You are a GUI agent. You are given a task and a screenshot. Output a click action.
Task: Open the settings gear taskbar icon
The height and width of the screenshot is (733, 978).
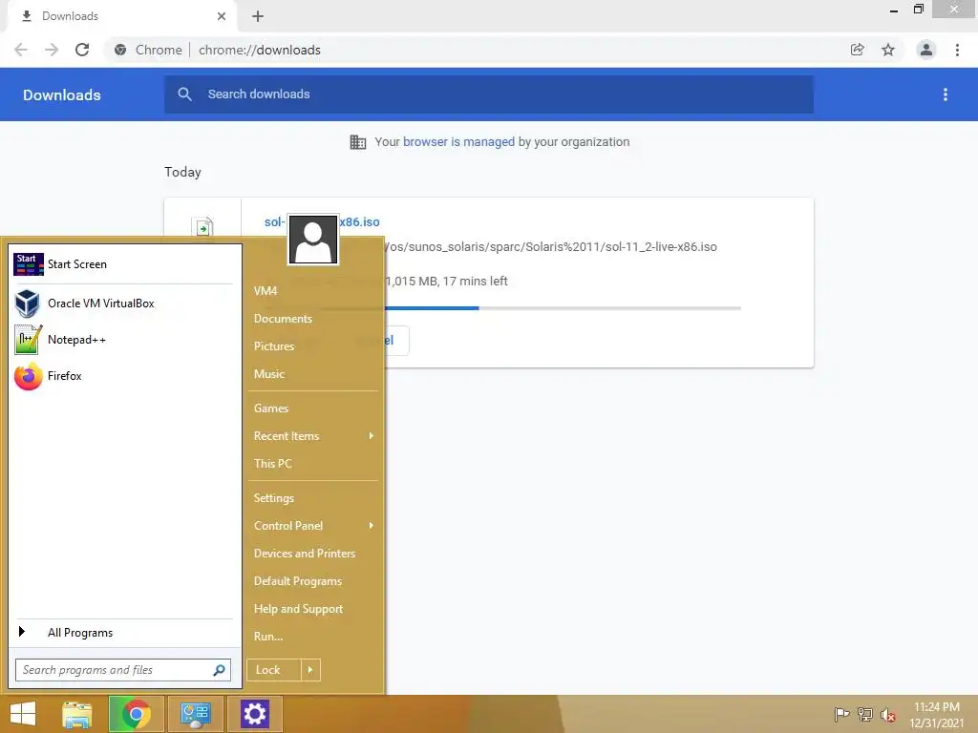coord(254,714)
